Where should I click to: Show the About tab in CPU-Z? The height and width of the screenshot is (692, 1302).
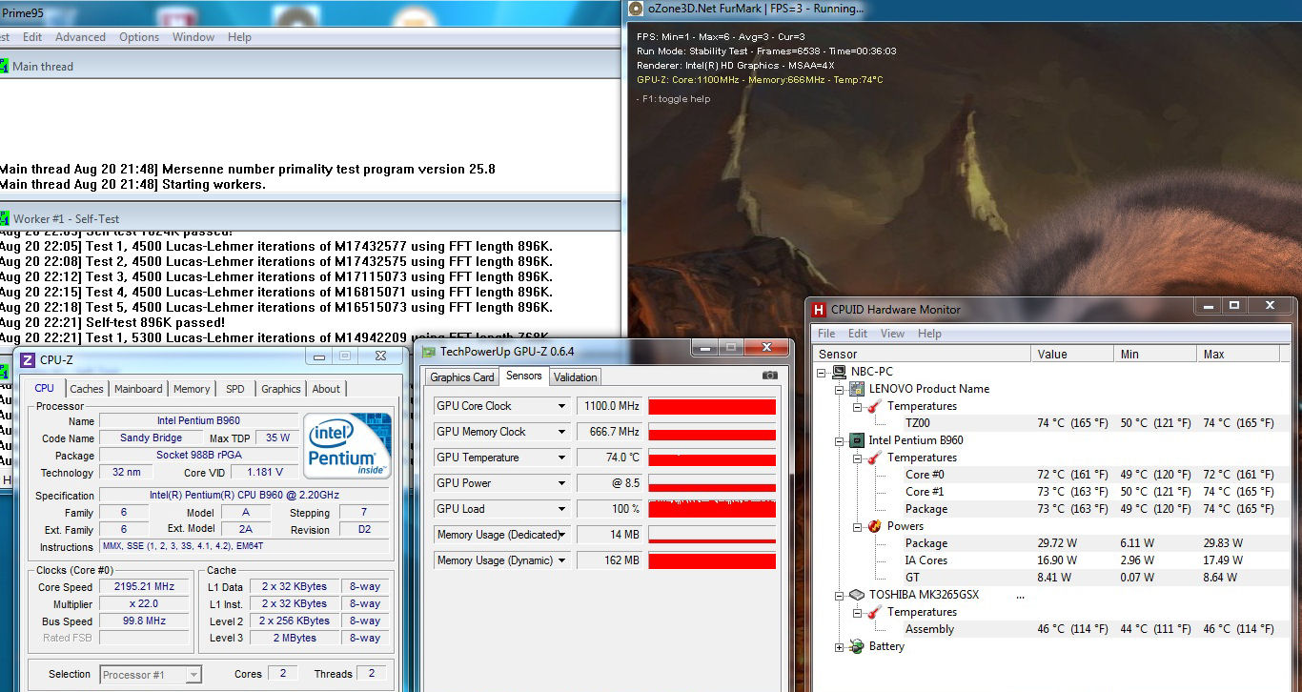pos(326,389)
